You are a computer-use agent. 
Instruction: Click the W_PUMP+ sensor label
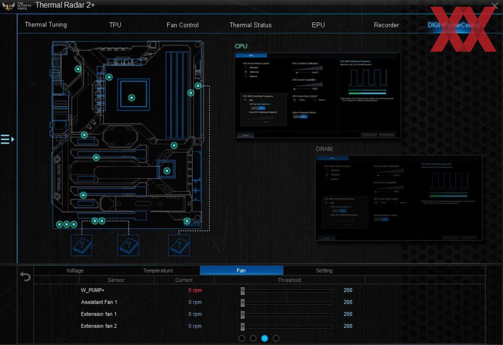point(93,290)
